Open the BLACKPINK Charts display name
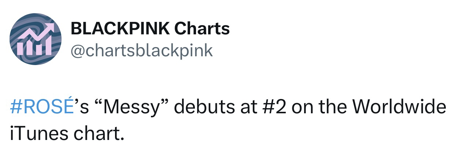 click(150, 29)
